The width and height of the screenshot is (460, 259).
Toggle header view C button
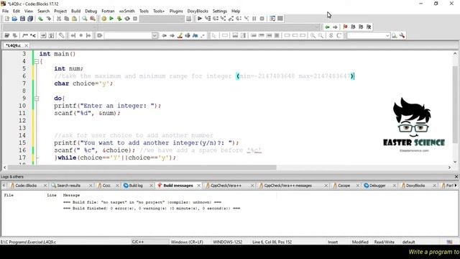(x=339, y=35)
